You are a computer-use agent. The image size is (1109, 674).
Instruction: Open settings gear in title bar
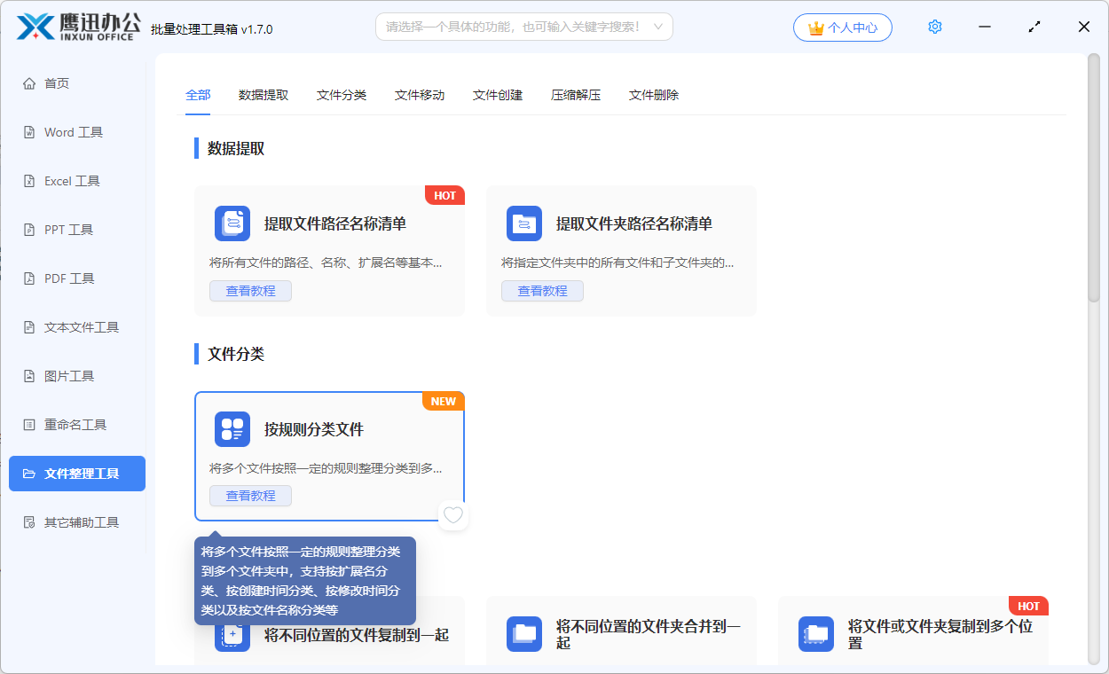pyautogui.click(x=934, y=27)
